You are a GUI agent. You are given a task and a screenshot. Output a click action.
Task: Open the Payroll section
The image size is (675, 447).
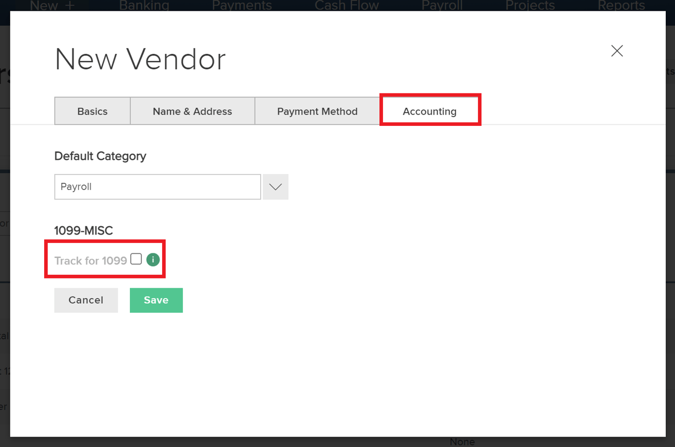(x=441, y=6)
